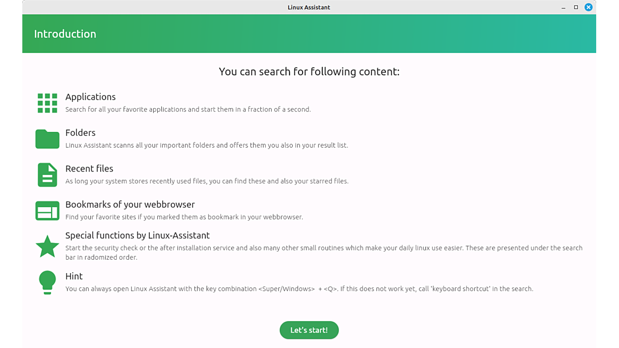Click the Special functions star icon
The width and height of the screenshot is (619, 348).
coord(47,246)
